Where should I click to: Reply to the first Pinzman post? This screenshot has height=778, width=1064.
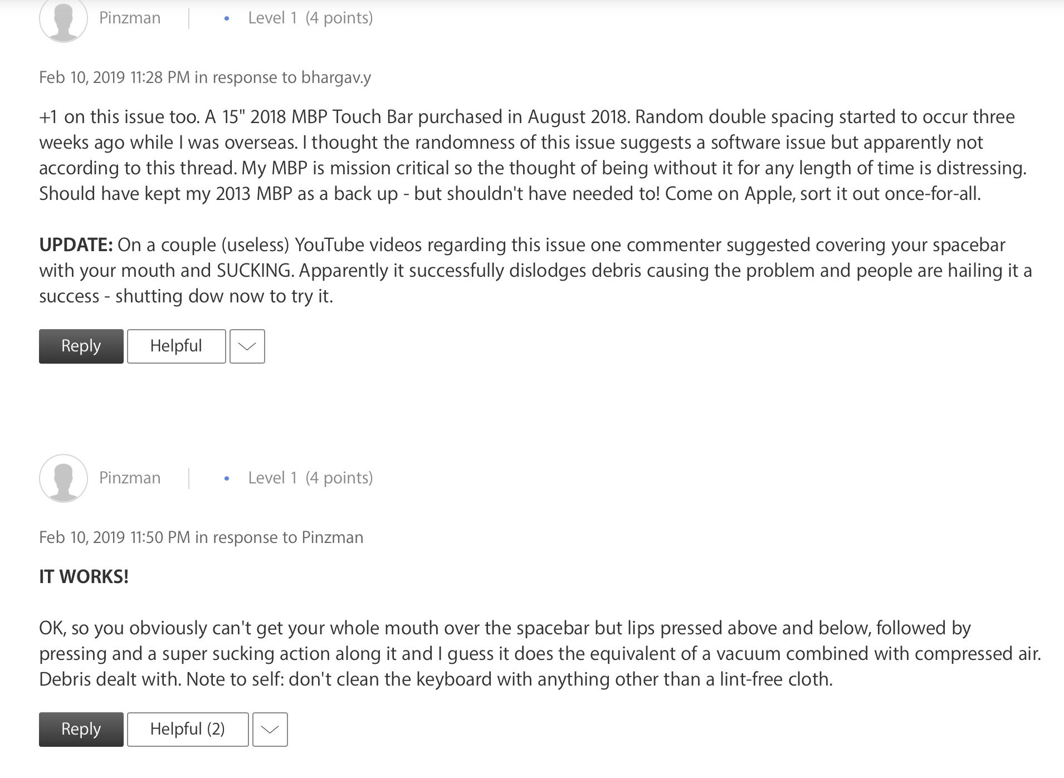coord(81,346)
